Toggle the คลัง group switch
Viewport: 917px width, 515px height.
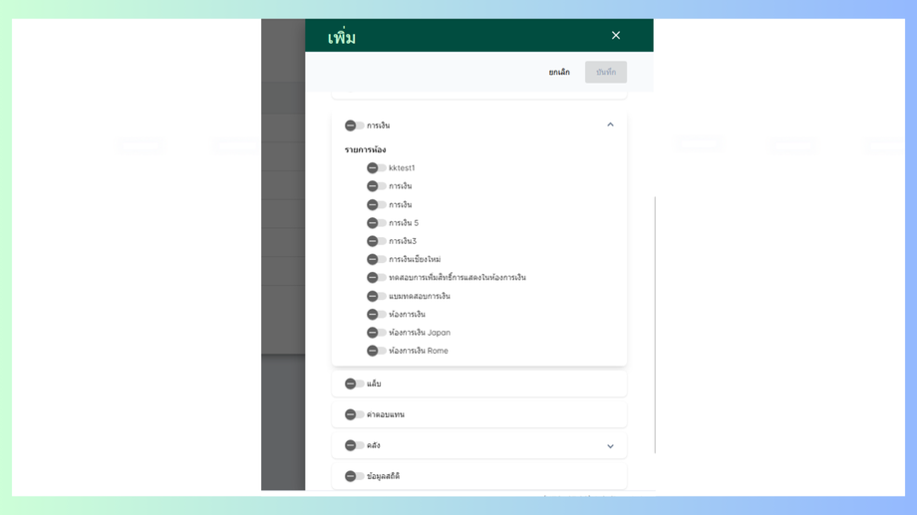[354, 445]
